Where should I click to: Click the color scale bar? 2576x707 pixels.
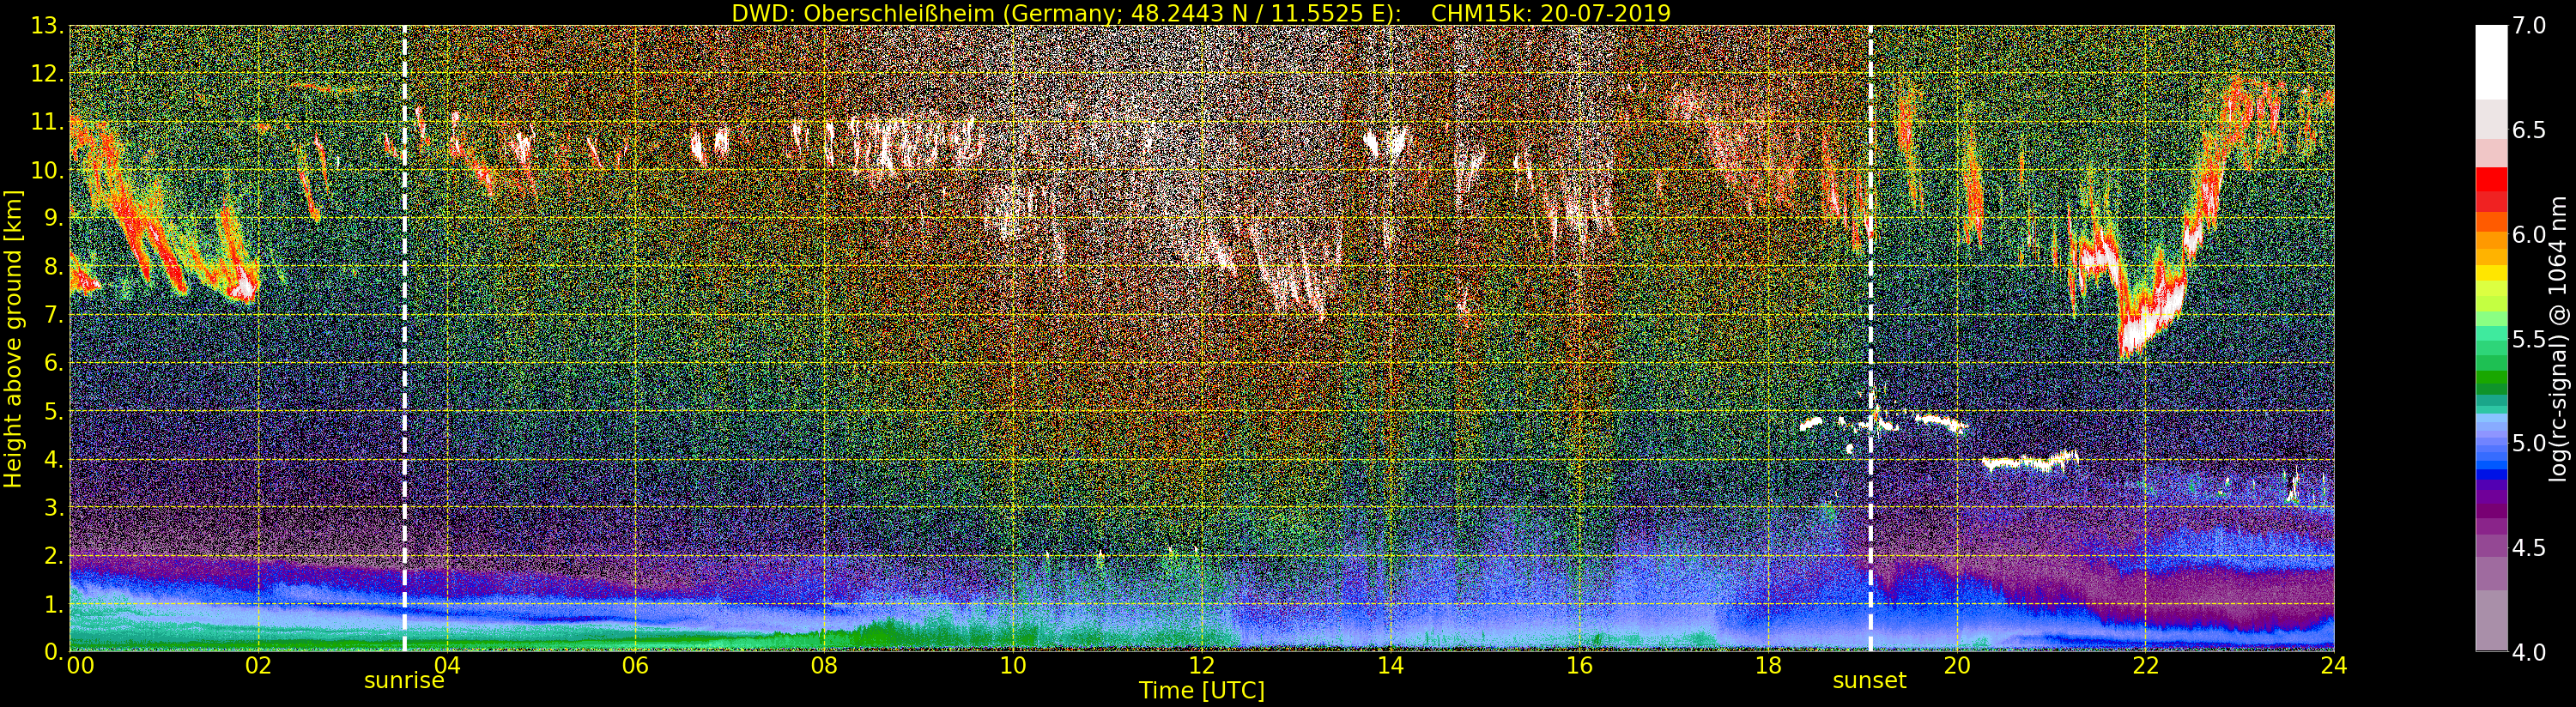[2491, 338]
